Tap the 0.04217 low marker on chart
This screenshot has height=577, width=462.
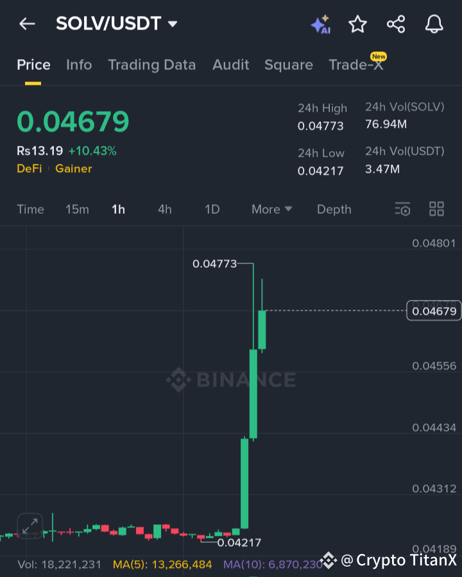pos(239,542)
